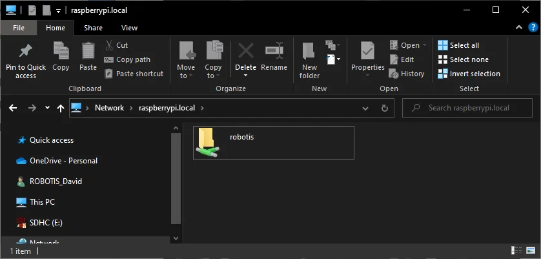Image resolution: width=541 pixels, height=259 pixels.
Task: Open the Copy to menu
Action: pyautogui.click(x=213, y=60)
